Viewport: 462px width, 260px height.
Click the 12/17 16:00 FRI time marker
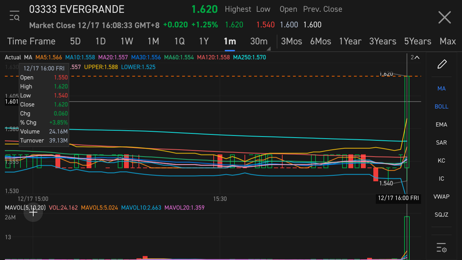tap(398, 198)
